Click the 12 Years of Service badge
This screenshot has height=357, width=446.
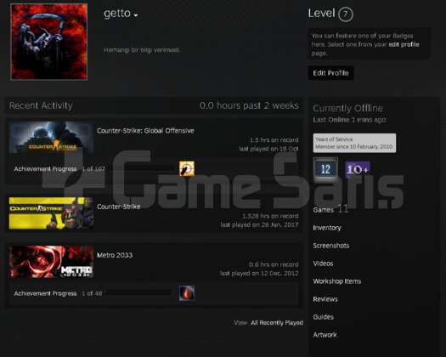pos(325,170)
